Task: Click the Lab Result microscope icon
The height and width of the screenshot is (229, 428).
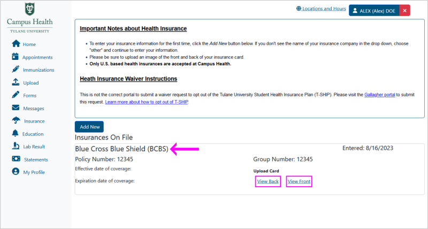Action: 16,146
